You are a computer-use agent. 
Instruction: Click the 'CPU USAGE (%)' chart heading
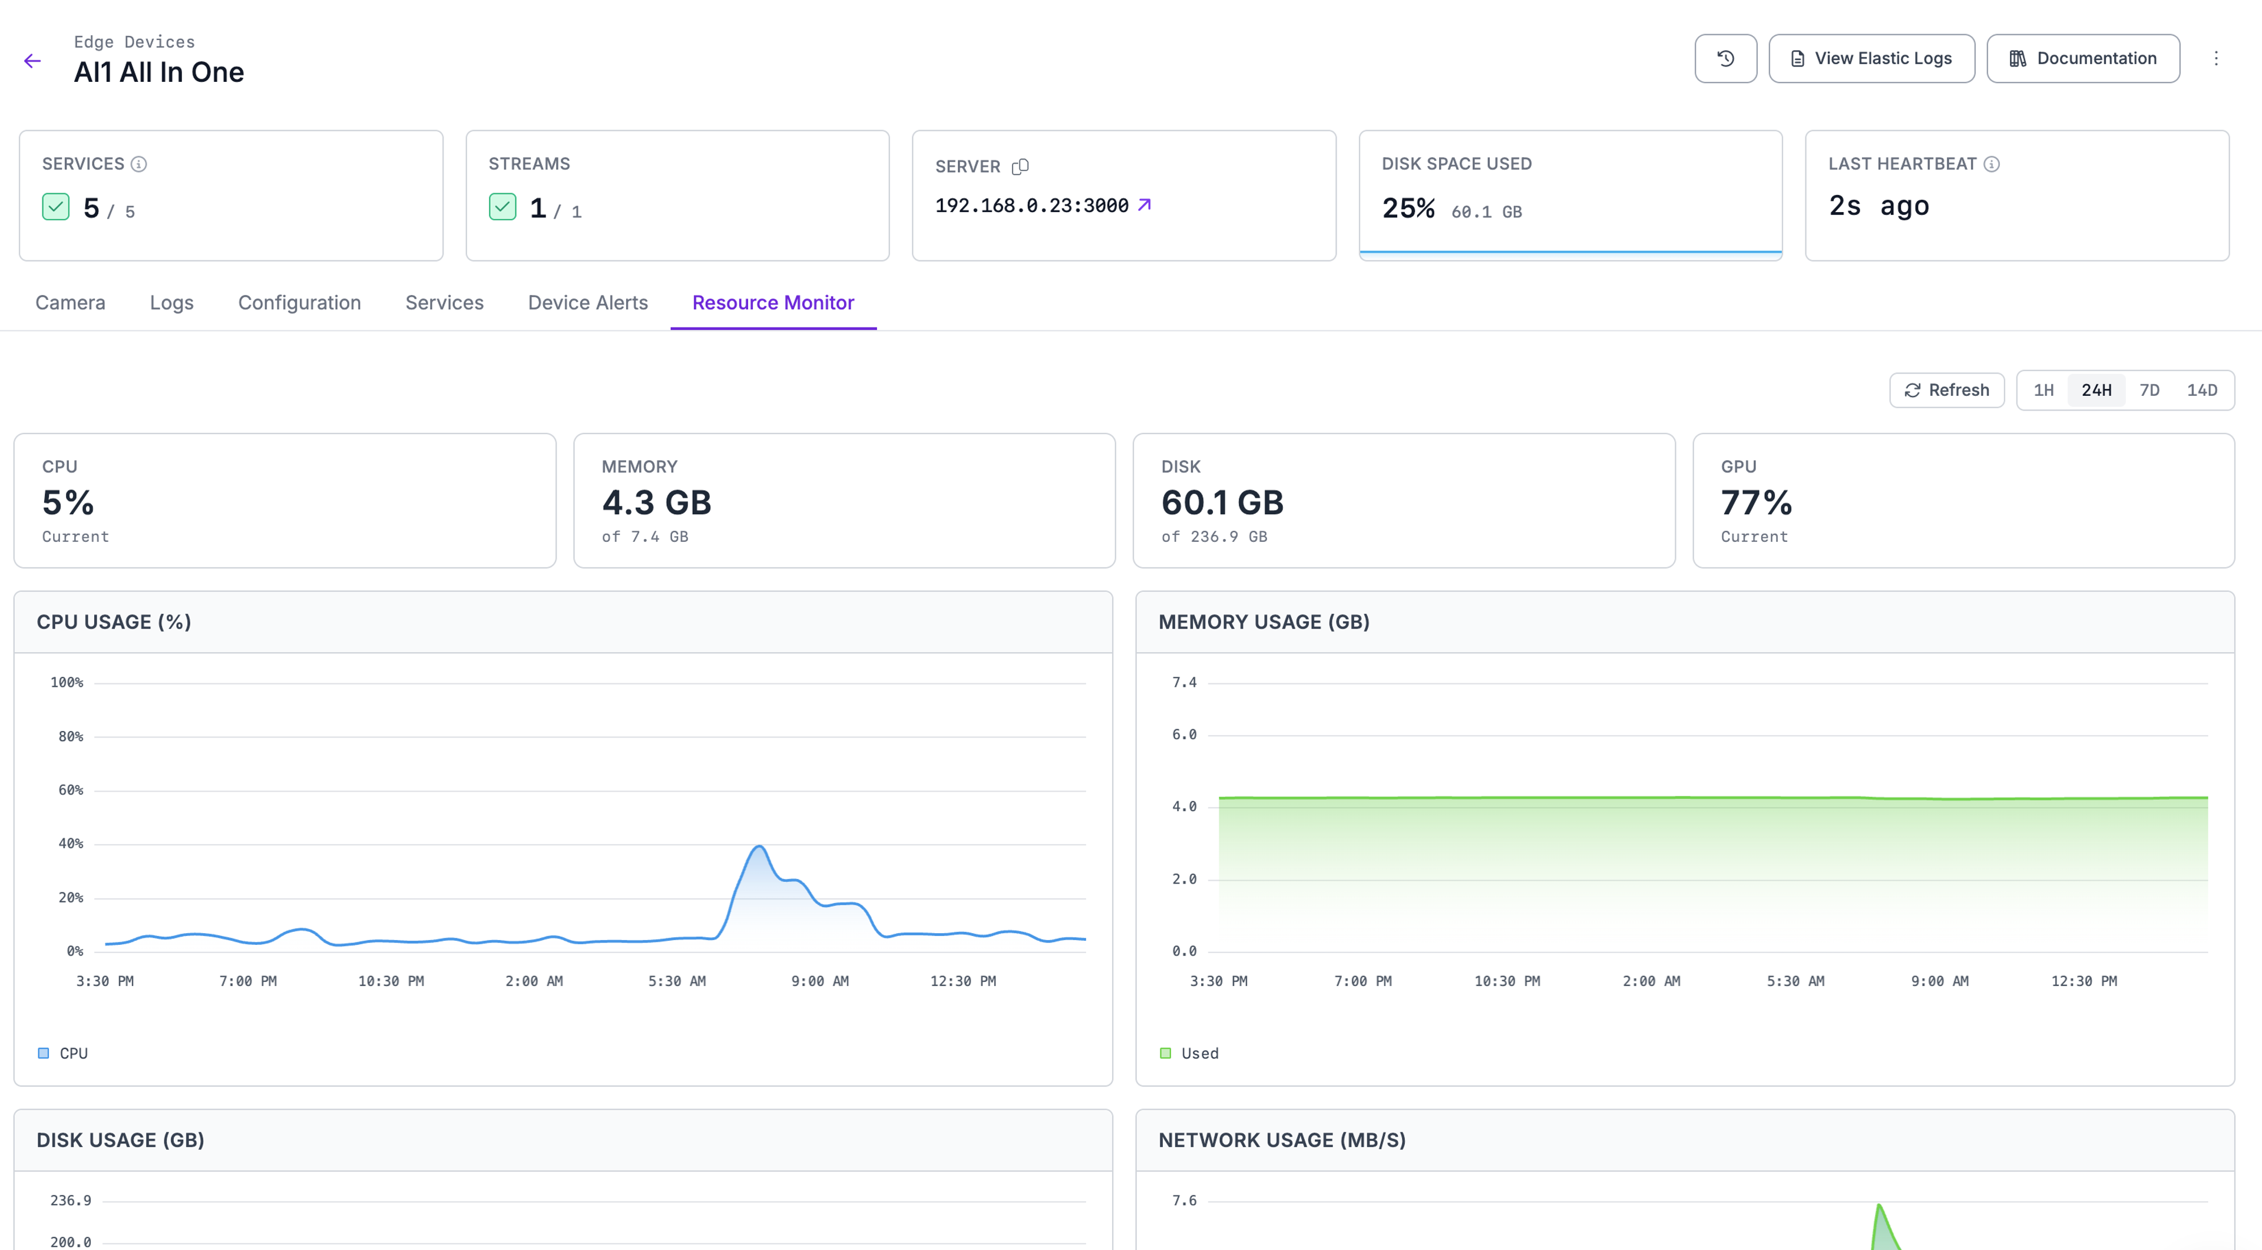(x=114, y=623)
